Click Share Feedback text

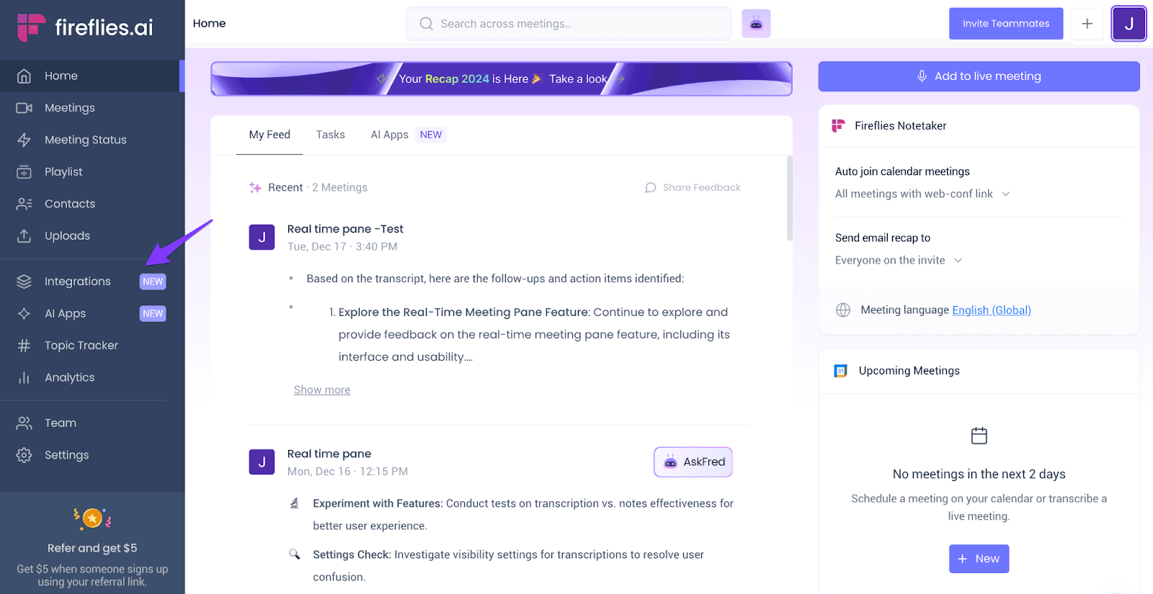(701, 188)
